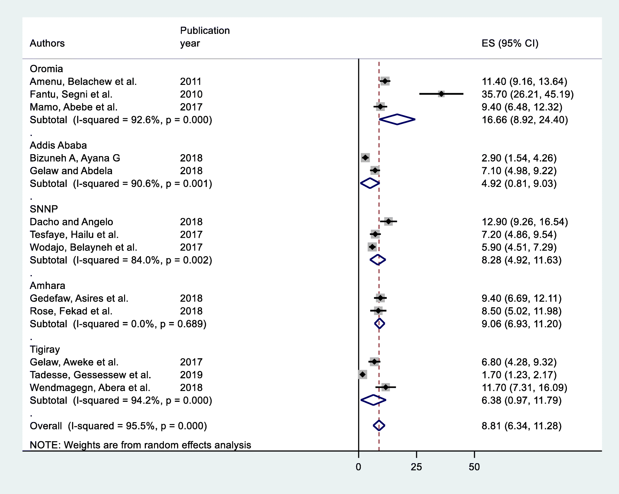
Task: Click the year 2019 for Tadesse study
Action: pyautogui.click(x=191, y=374)
